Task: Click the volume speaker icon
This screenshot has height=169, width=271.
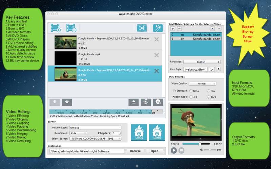Action: pyautogui.click(x=201, y=150)
